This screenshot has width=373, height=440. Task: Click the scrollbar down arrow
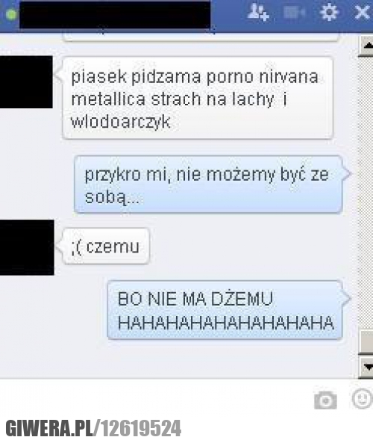tap(366, 367)
